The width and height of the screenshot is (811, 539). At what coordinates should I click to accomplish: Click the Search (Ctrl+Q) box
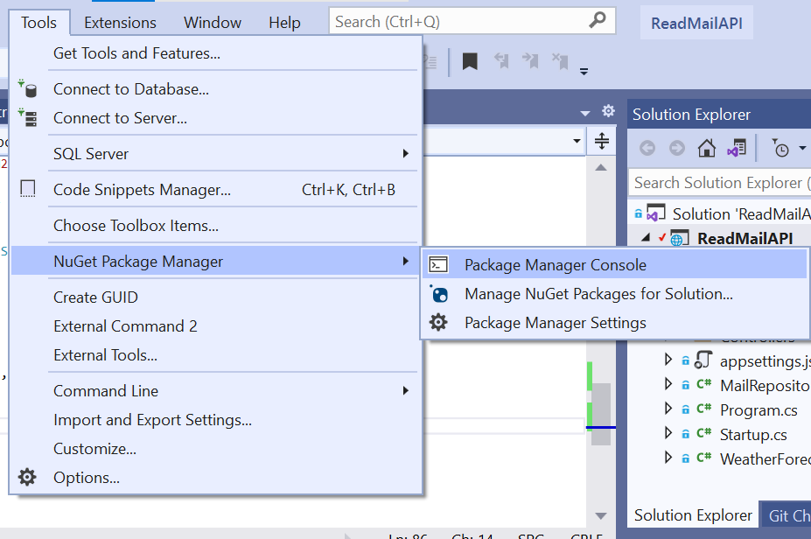pos(472,22)
